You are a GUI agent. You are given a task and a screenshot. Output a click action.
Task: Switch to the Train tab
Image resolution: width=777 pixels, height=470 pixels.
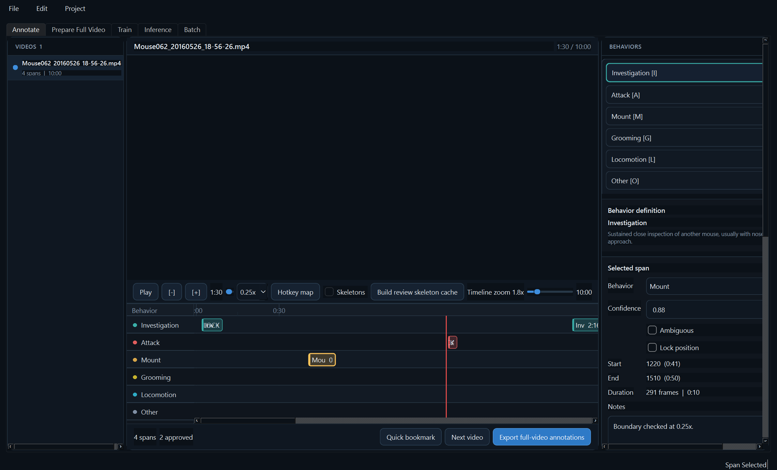125,30
